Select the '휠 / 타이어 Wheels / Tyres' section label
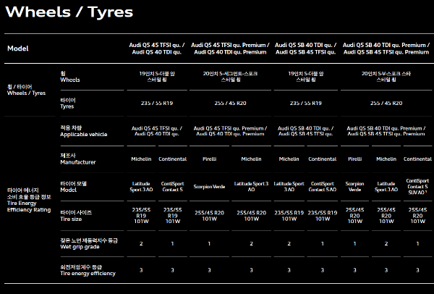This screenshot has width=434, height=294. (26, 90)
